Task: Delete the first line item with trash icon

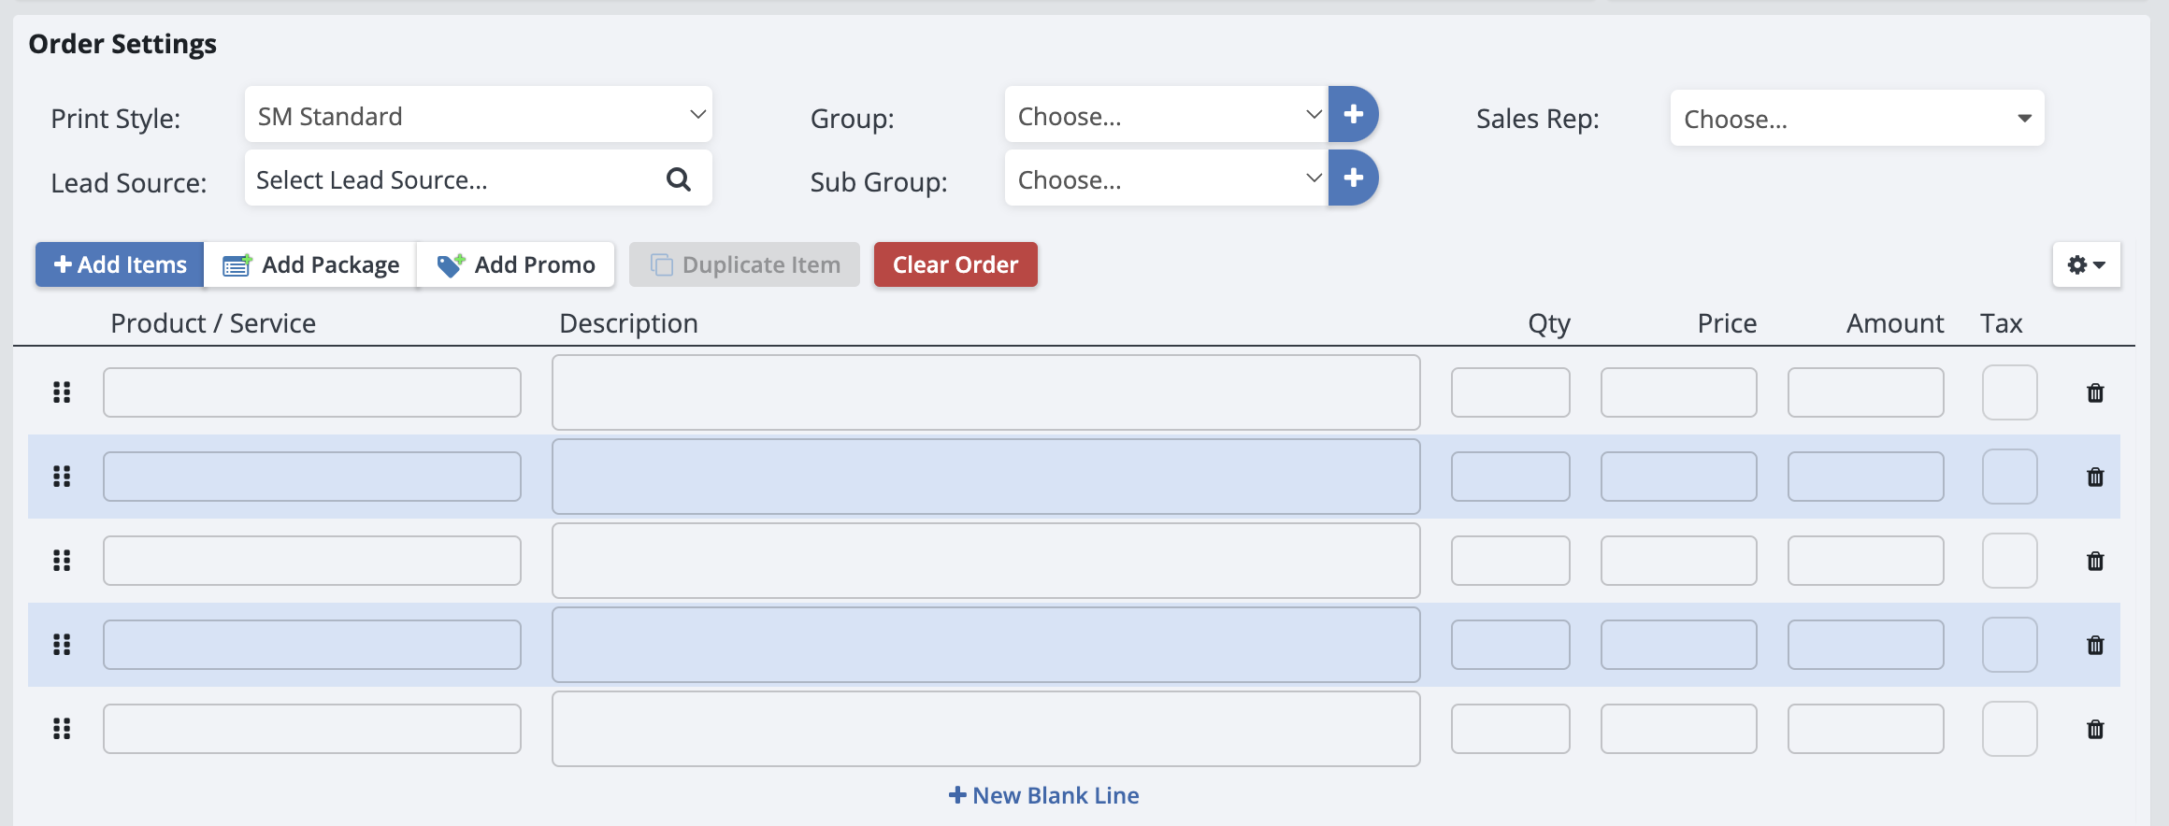Action: [x=2095, y=393]
